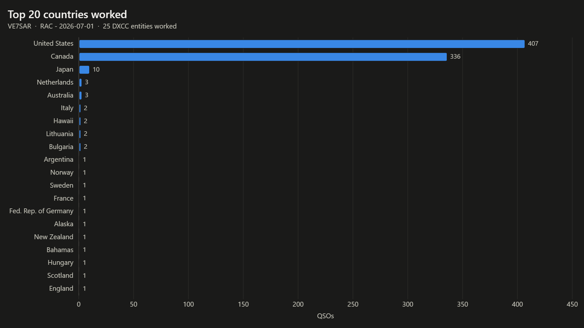Click the "Fed. Rep. of Germany" label
This screenshot has height=328, width=584.
[x=41, y=211]
